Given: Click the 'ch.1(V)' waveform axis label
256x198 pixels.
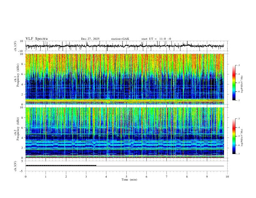Looking at the screenshot, I should point(16,46).
